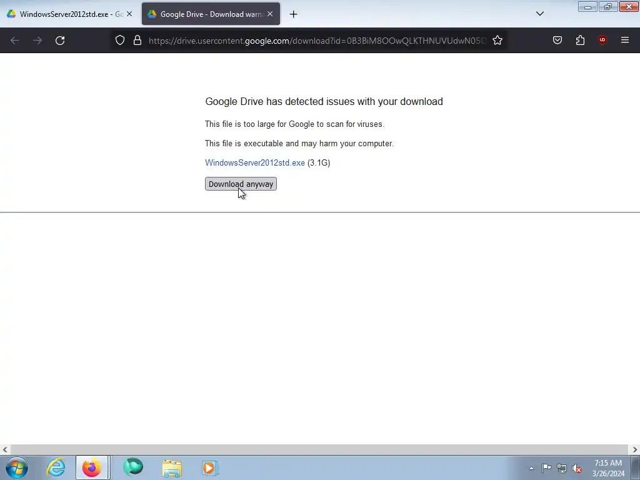Reload the current page
640x480 pixels.
click(60, 41)
